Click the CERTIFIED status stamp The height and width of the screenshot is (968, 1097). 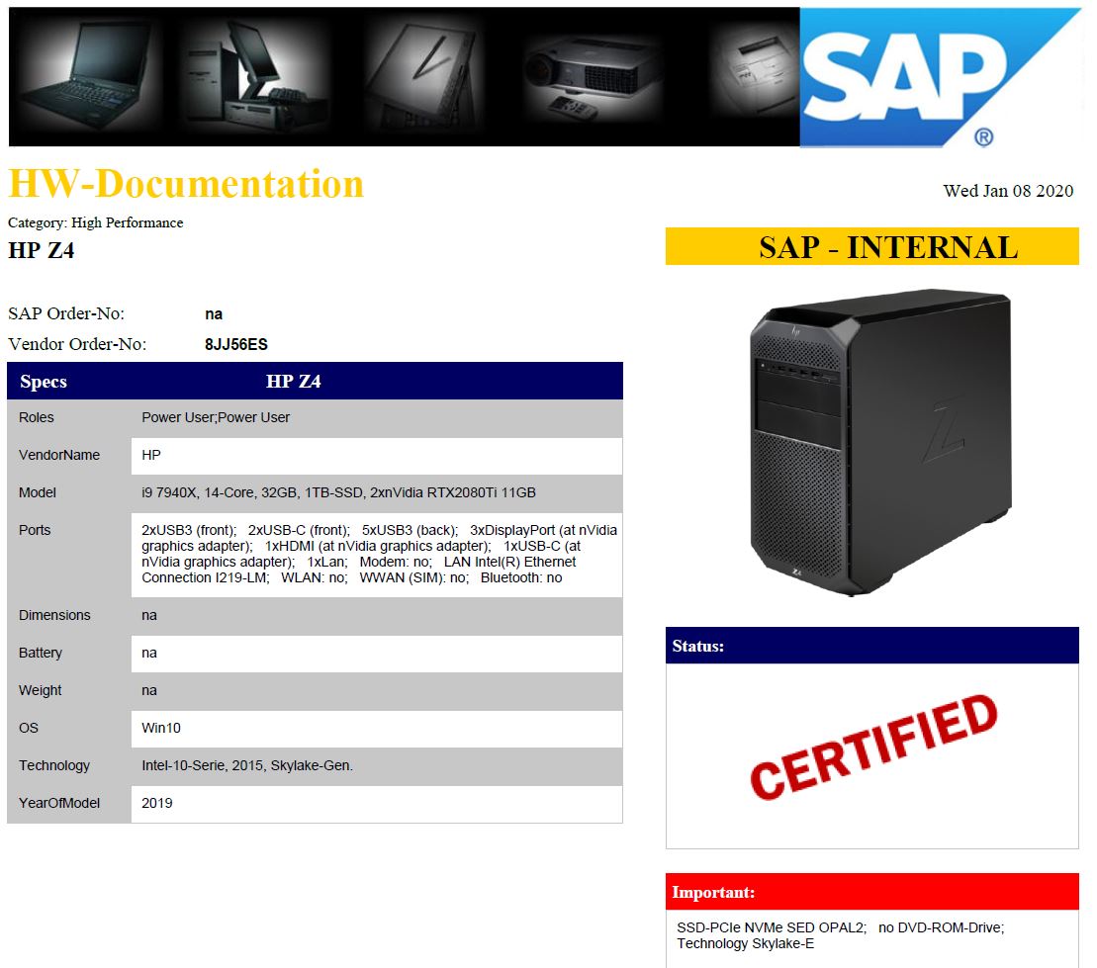873,747
